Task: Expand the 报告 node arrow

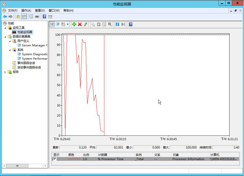Action: (x=5, y=72)
